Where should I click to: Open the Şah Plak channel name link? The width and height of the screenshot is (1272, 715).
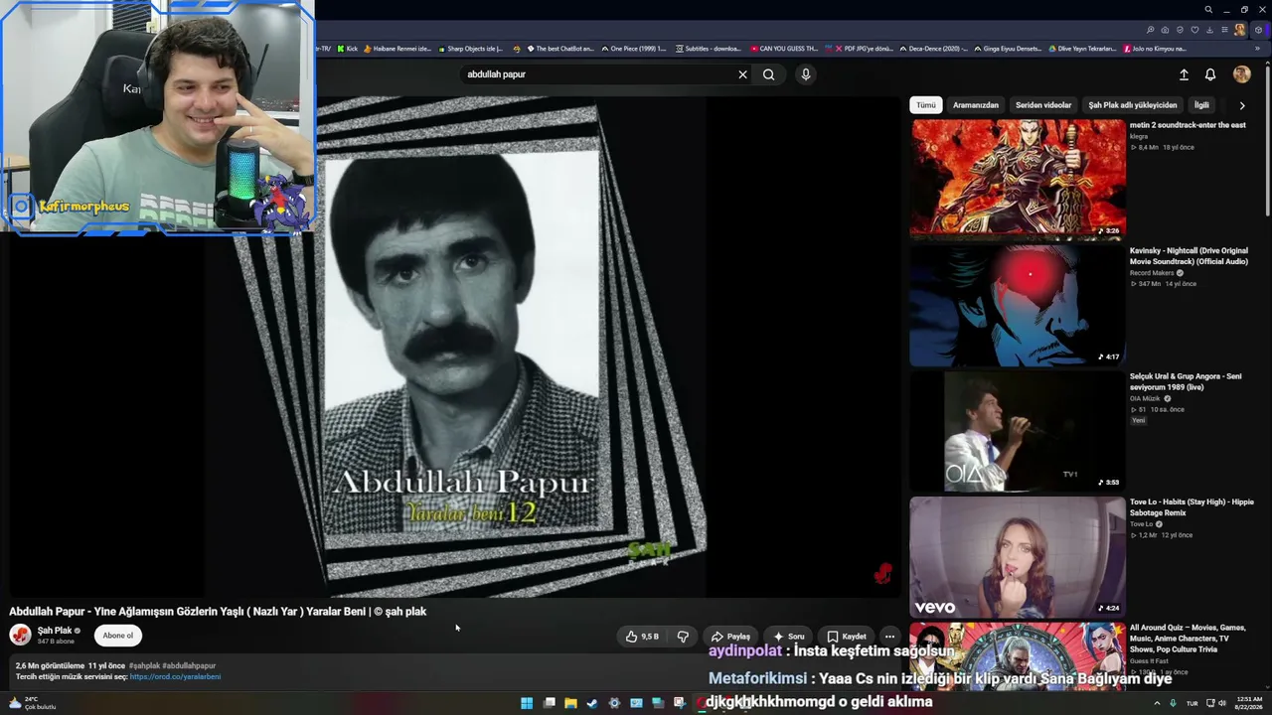click(x=55, y=631)
